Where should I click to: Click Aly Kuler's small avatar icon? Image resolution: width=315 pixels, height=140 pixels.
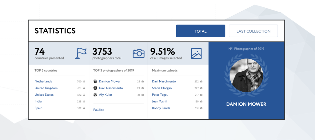(x=95, y=95)
